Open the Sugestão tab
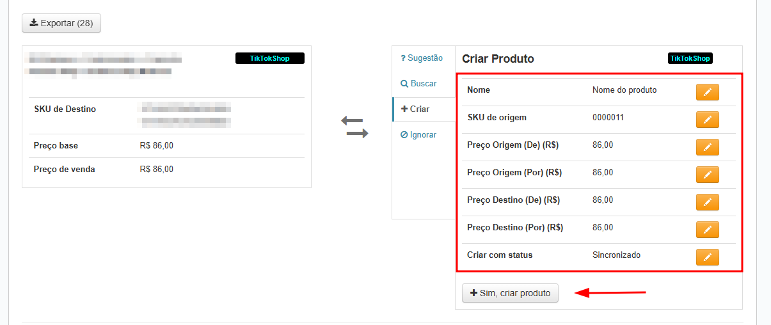Viewport: 771px width, 325px height. pos(422,58)
